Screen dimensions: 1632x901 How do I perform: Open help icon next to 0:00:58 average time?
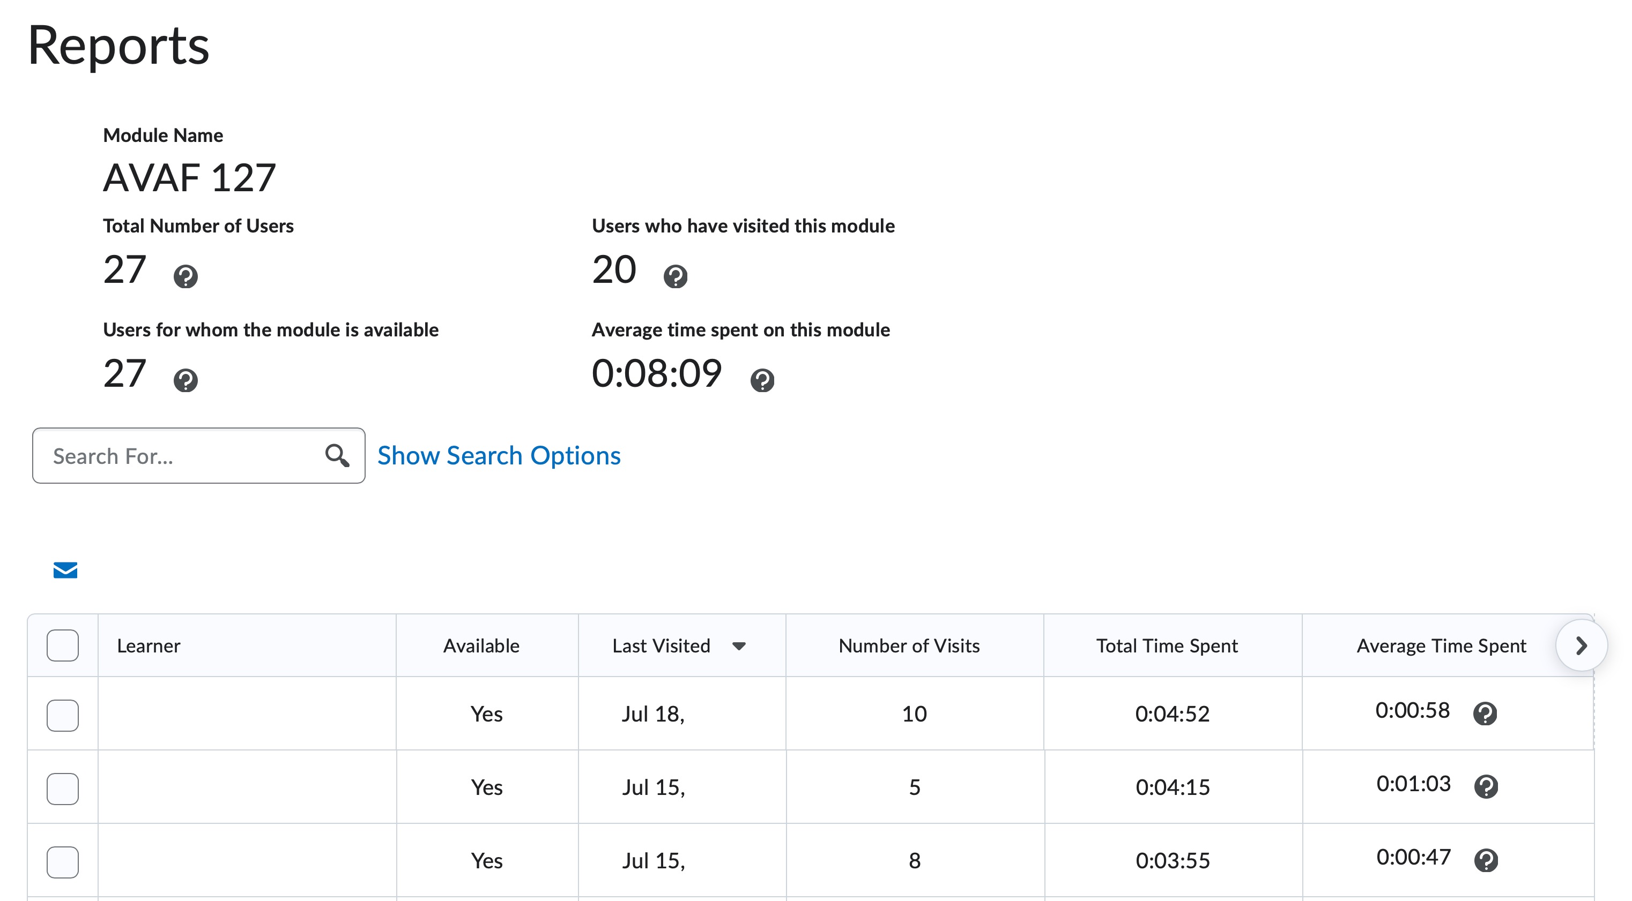click(x=1485, y=713)
